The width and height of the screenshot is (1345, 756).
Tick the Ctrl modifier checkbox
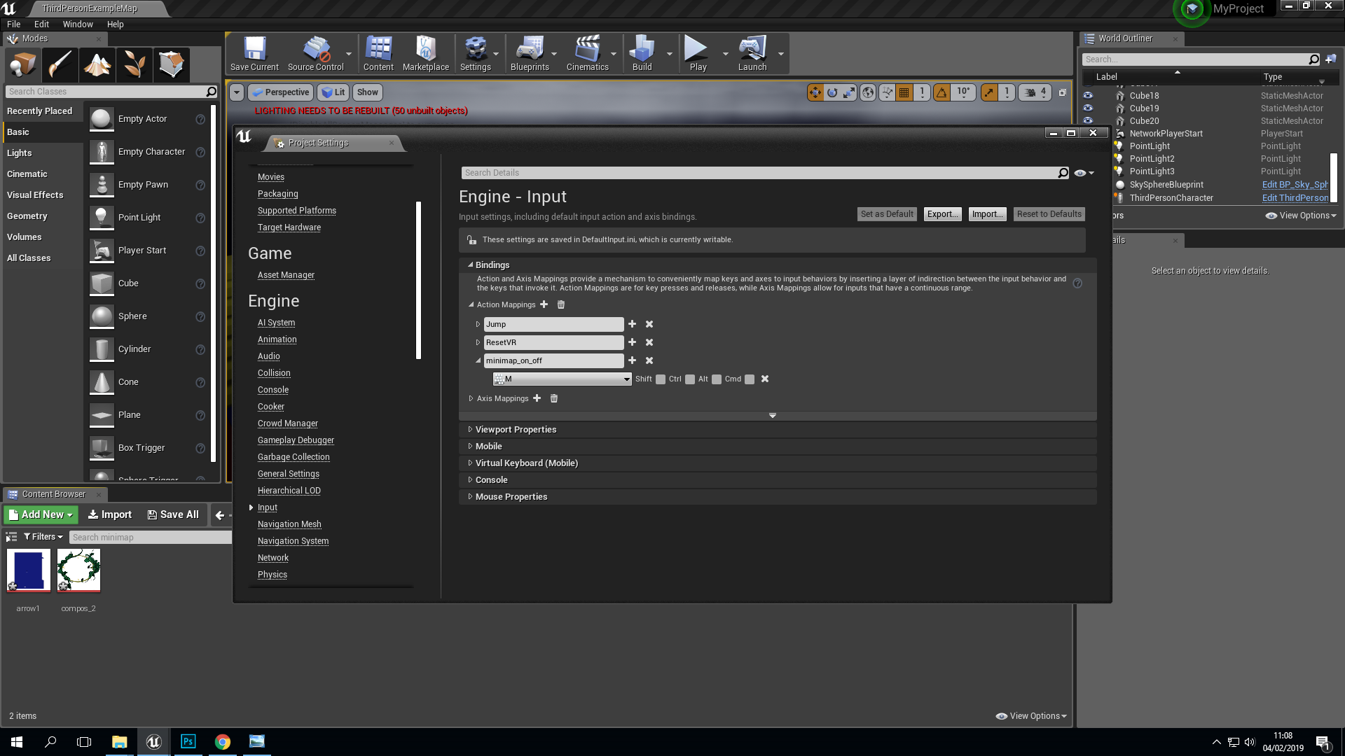point(690,379)
